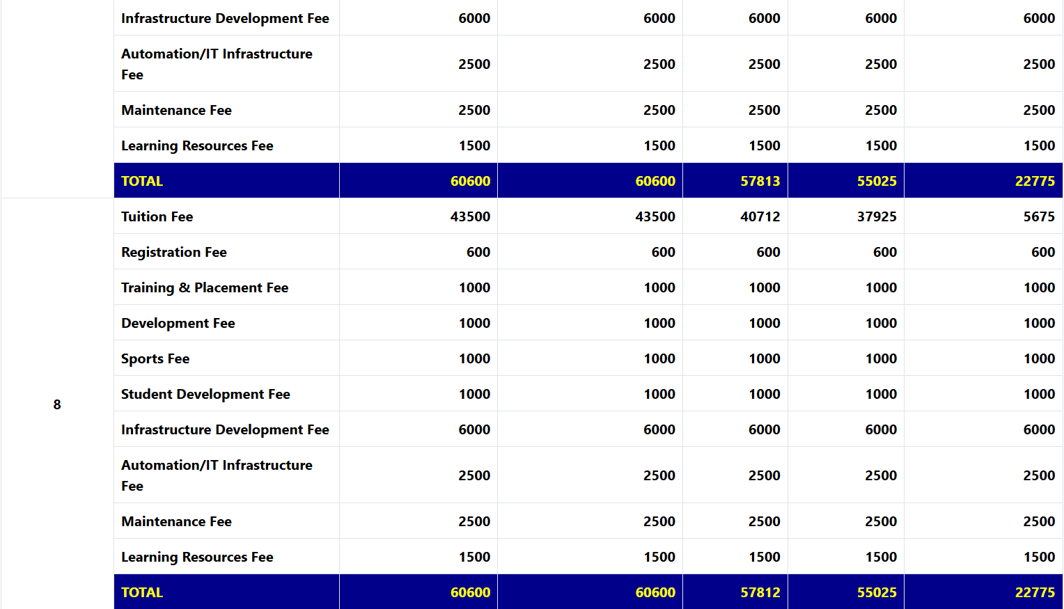This screenshot has height=609, width=1064.
Task: Select the Registration Fee row label
Action: coord(173,252)
